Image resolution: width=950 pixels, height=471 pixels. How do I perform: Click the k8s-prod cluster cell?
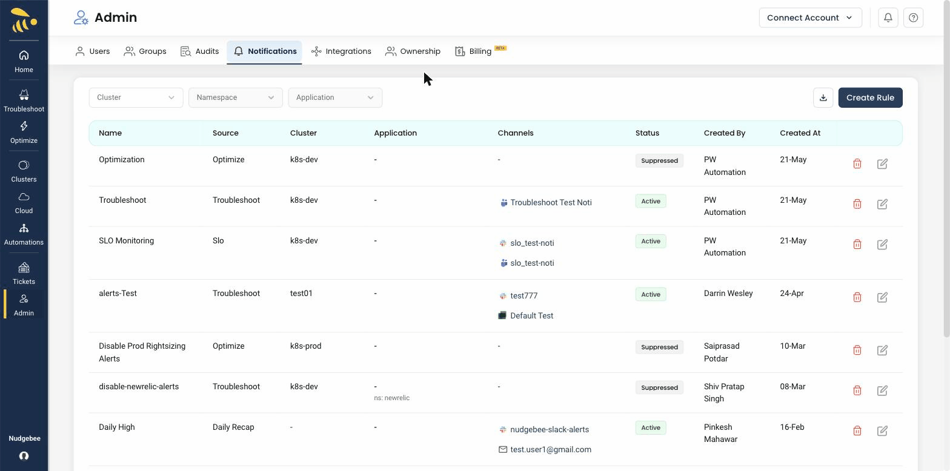tap(305, 346)
